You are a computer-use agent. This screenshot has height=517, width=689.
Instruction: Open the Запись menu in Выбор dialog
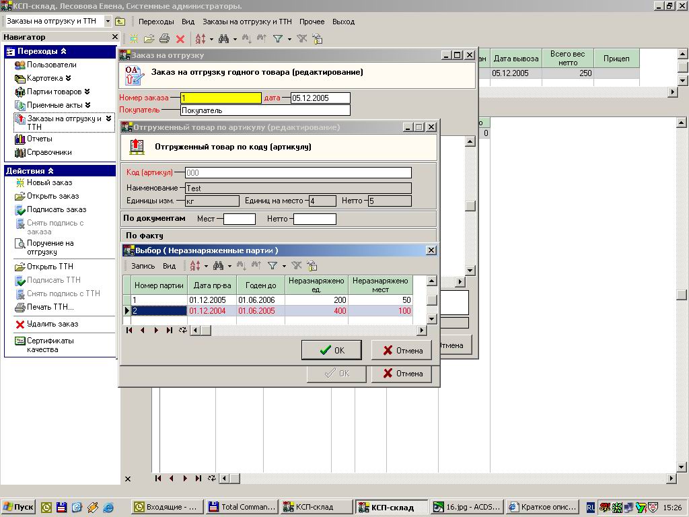143,266
